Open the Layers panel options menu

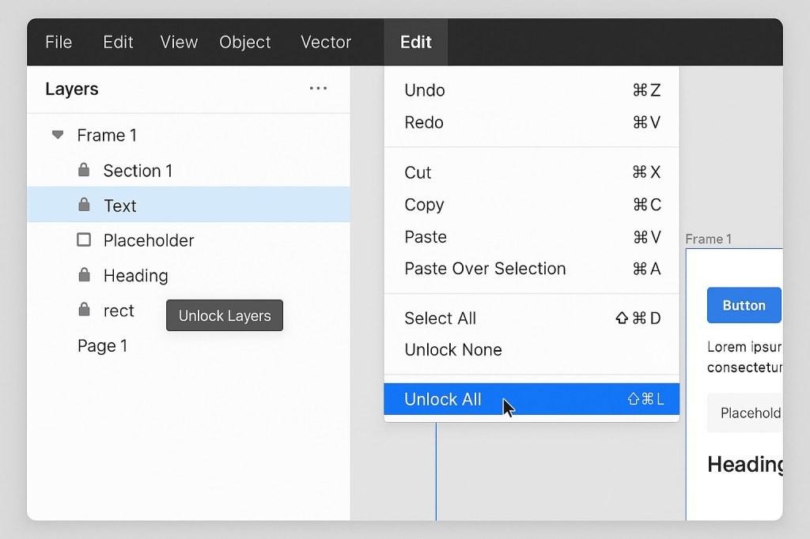click(x=318, y=89)
